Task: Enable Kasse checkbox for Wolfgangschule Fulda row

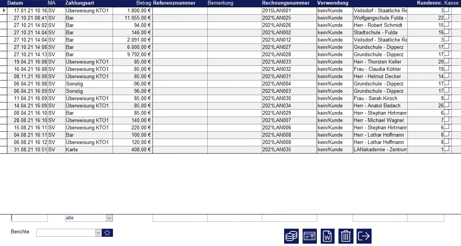Action: (x=447, y=18)
